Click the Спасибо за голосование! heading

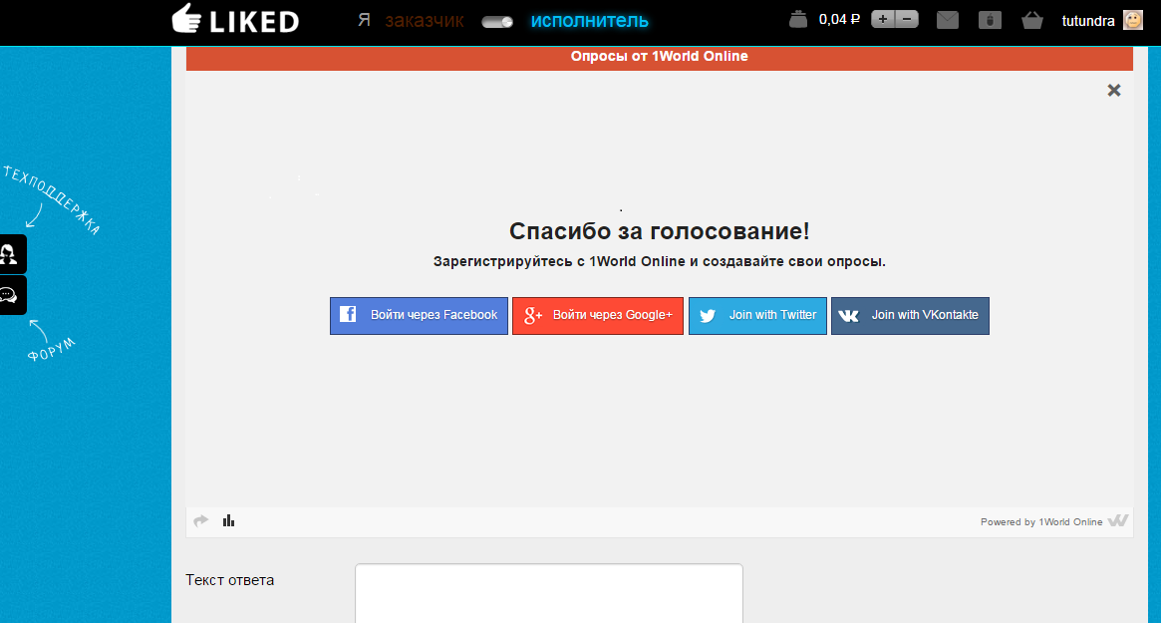(x=659, y=231)
